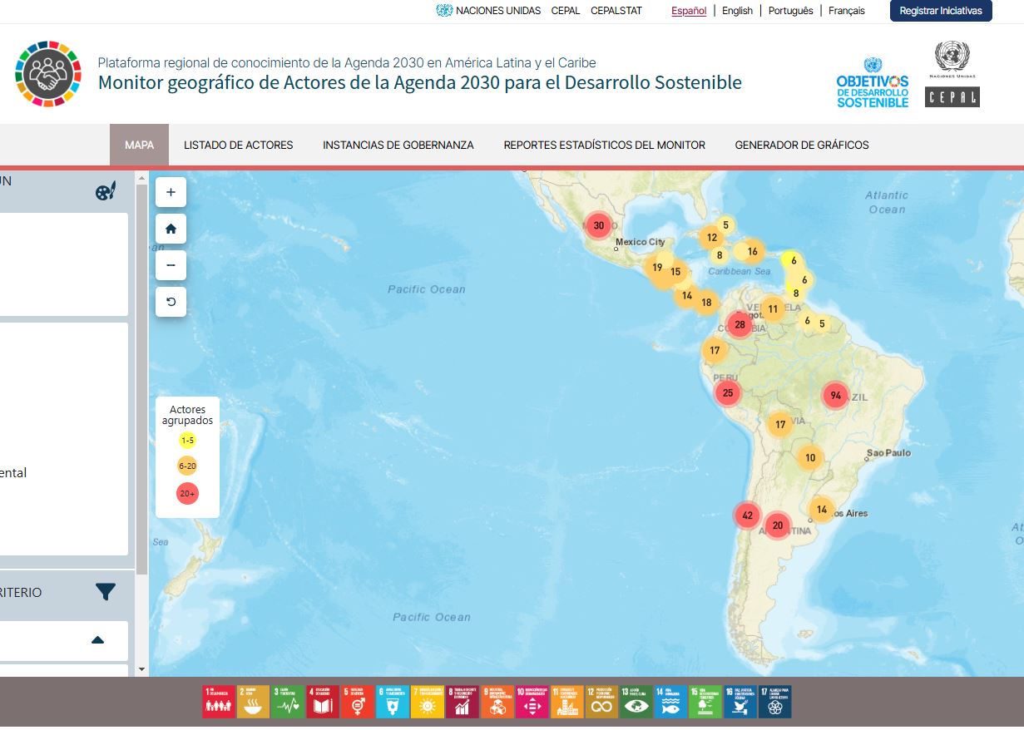1024x730 pixels.
Task: Collapse the criteria section caret arrow
Action: point(97,640)
